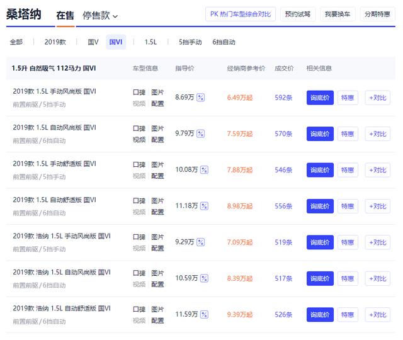This screenshot has height=340, width=403.
Task: Click dealer price 7.59万起
Action: (x=240, y=134)
